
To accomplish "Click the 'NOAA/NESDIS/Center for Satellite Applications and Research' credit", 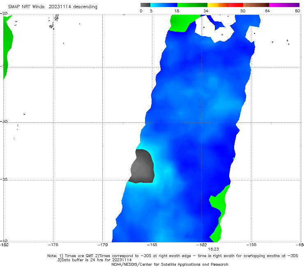I will (x=170, y=264).
